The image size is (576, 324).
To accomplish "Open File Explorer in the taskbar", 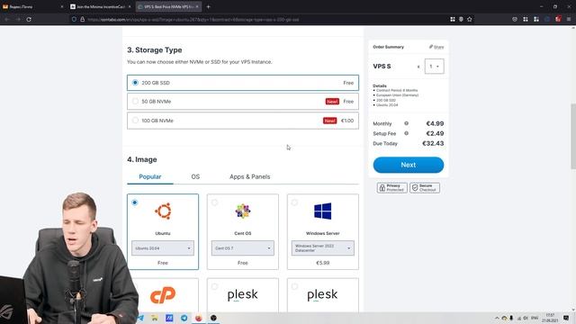I will (x=155, y=318).
